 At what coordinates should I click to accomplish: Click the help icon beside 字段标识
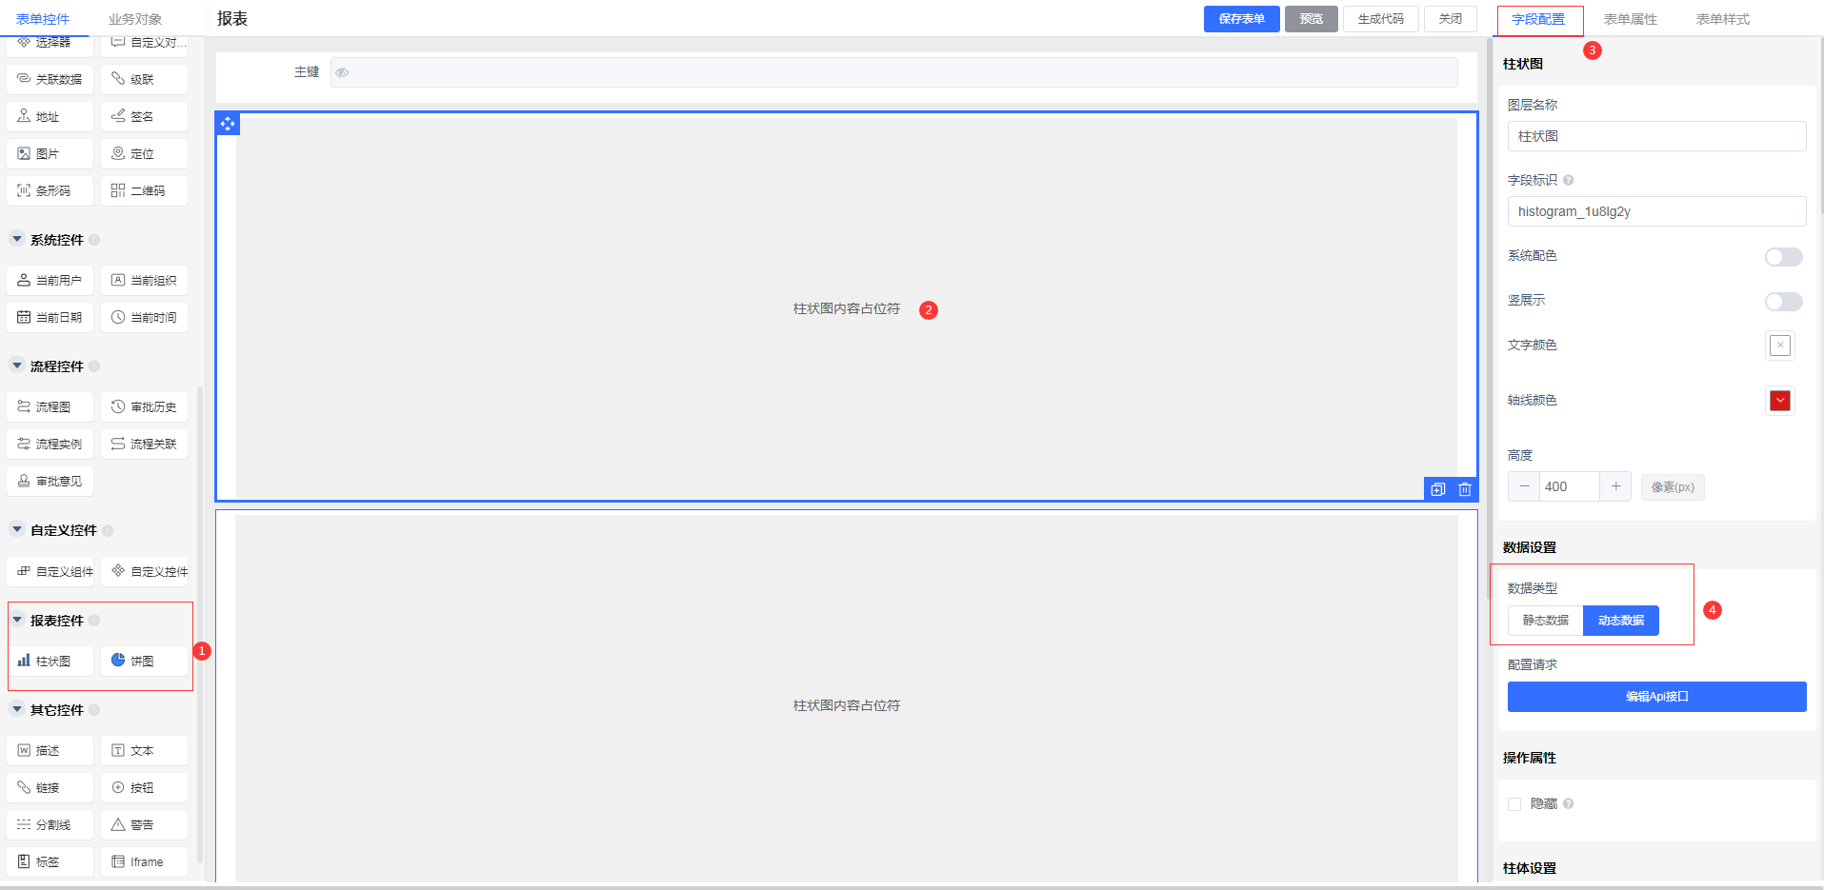[1569, 181]
